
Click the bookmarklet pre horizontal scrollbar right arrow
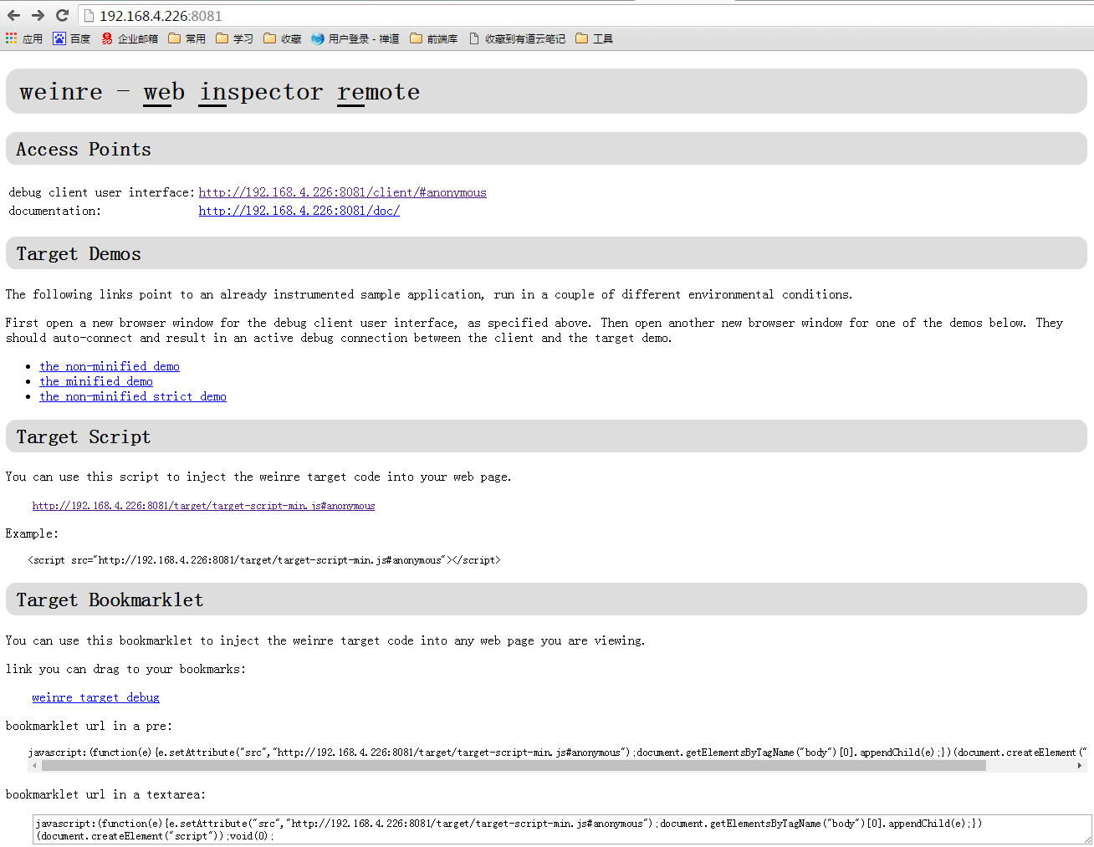1079,765
